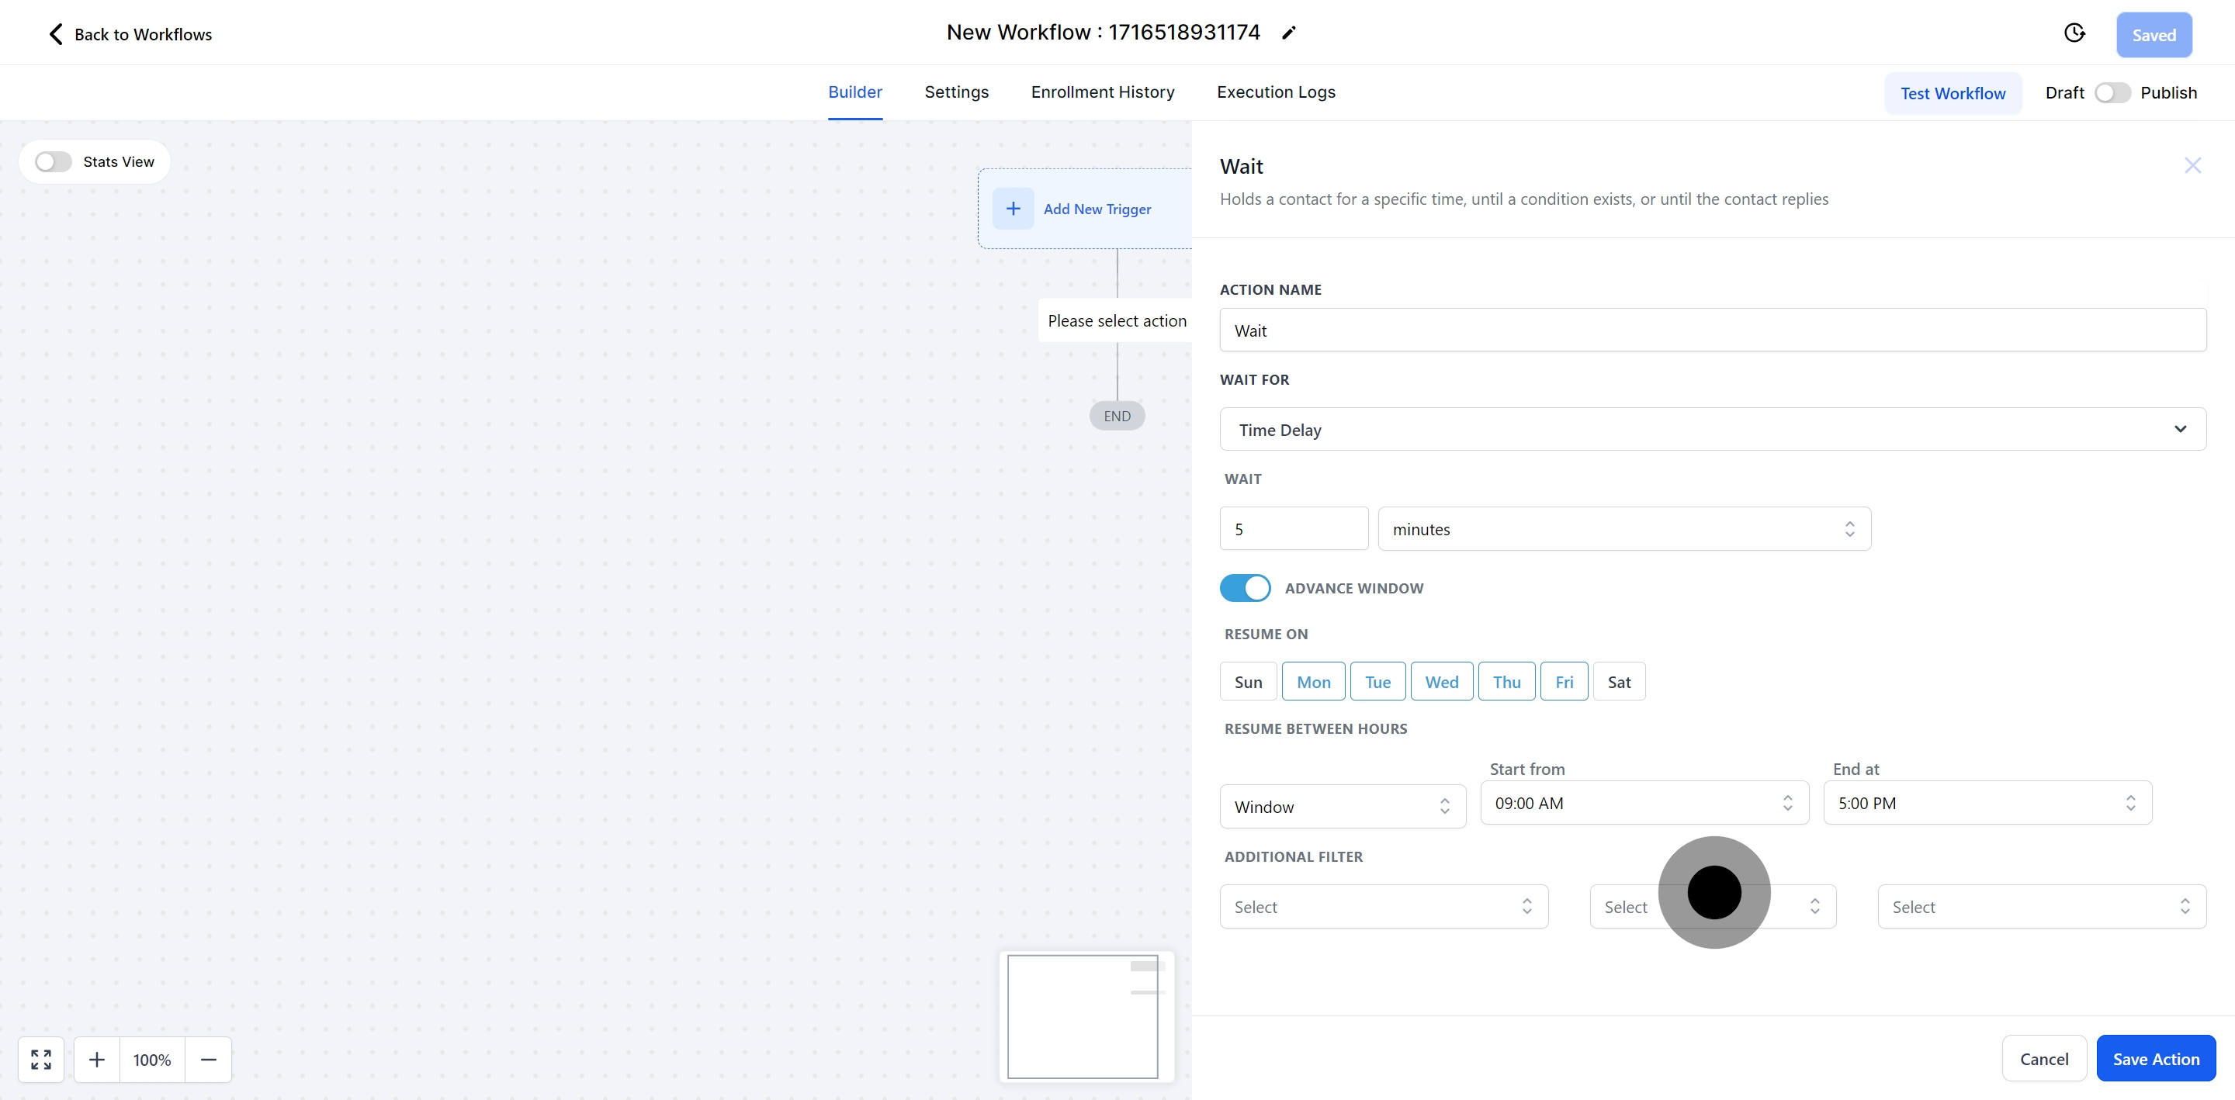The width and height of the screenshot is (2235, 1100).
Task: Click the pencil icon to rename workflow
Action: (1288, 33)
